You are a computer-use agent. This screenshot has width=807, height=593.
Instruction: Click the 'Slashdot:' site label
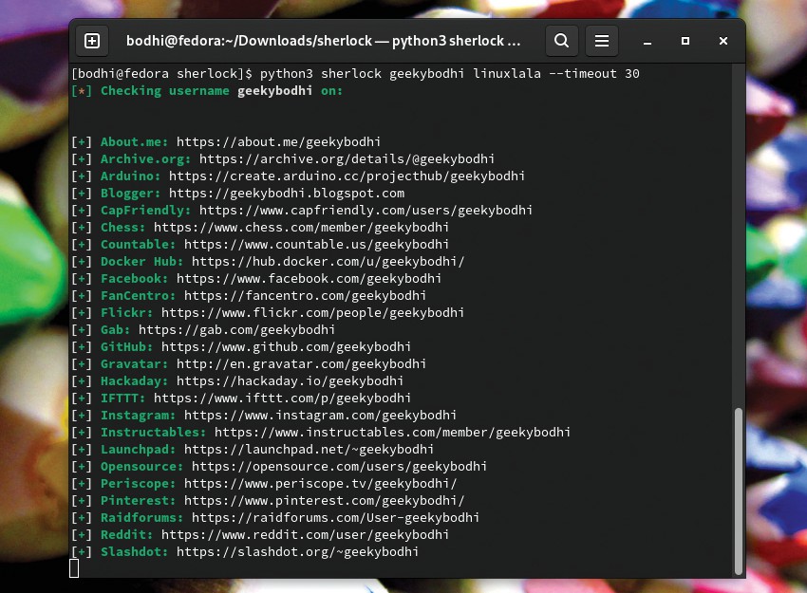point(134,552)
